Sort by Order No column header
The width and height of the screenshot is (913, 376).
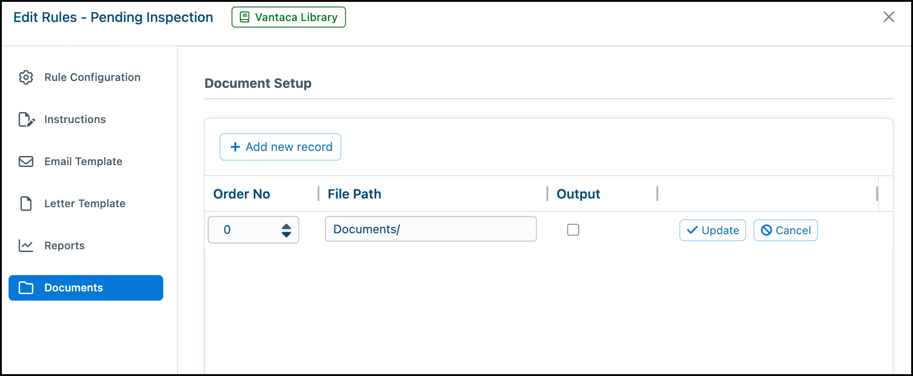pyautogui.click(x=242, y=194)
